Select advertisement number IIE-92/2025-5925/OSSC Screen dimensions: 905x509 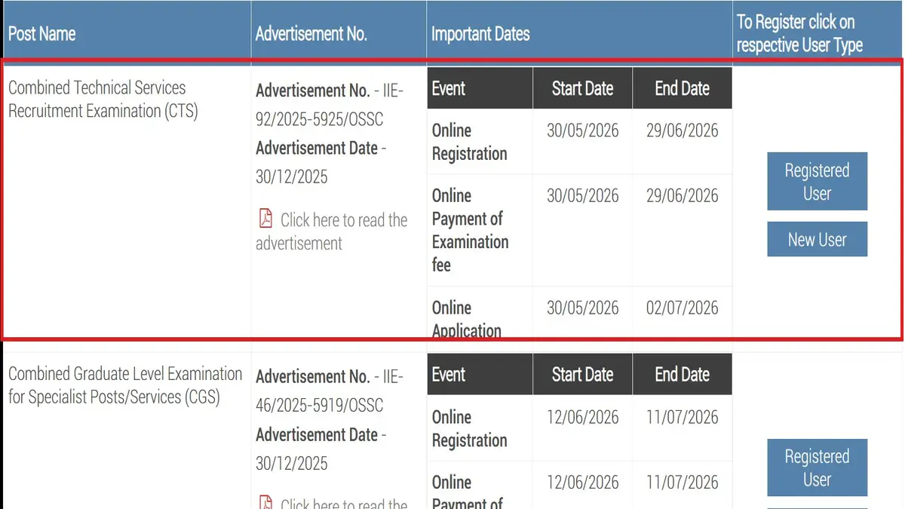point(330,105)
